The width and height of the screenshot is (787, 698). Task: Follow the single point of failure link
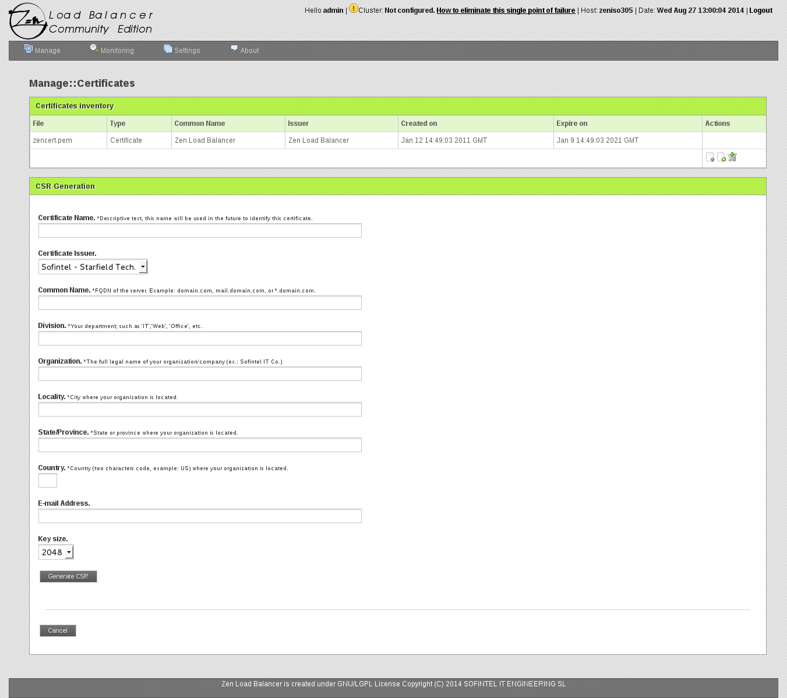pyautogui.click(x=505, y=10)
